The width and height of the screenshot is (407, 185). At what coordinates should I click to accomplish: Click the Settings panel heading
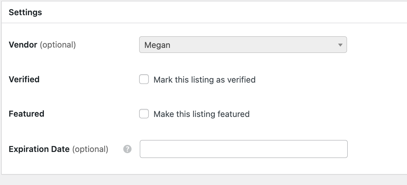(25, 12)
